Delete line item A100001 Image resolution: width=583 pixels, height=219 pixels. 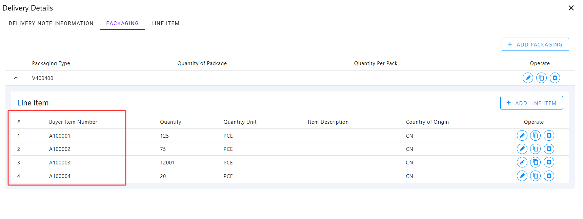(549, 136)
